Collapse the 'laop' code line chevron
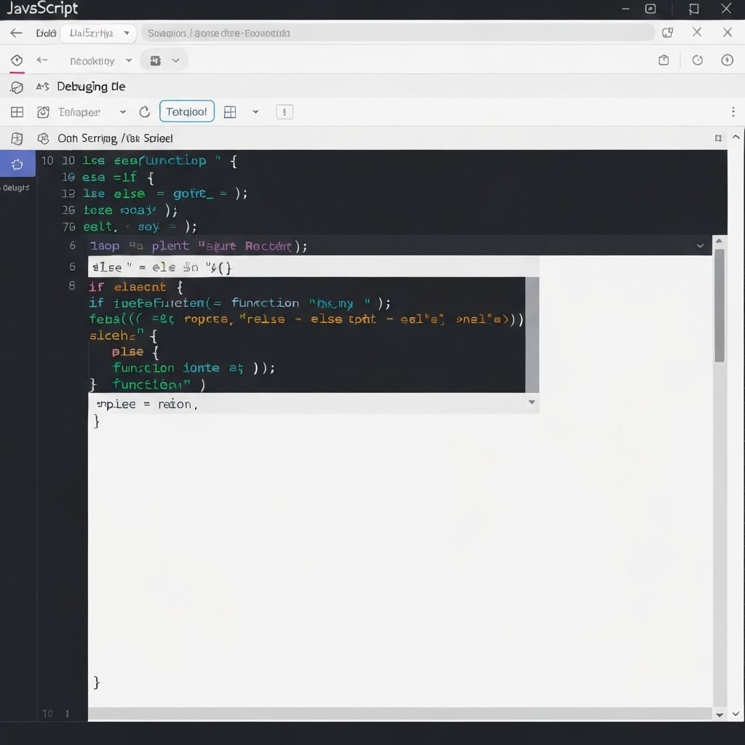This screenshot has width=745, height=745. [700, 246]
